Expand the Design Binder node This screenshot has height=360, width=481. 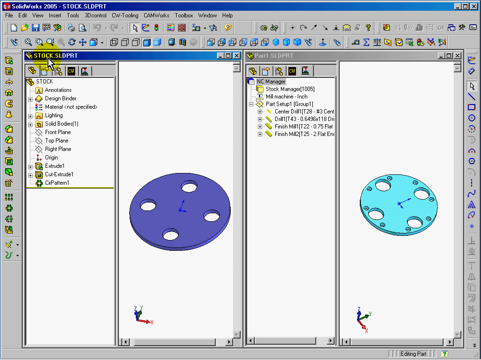[x=31, y=99]
